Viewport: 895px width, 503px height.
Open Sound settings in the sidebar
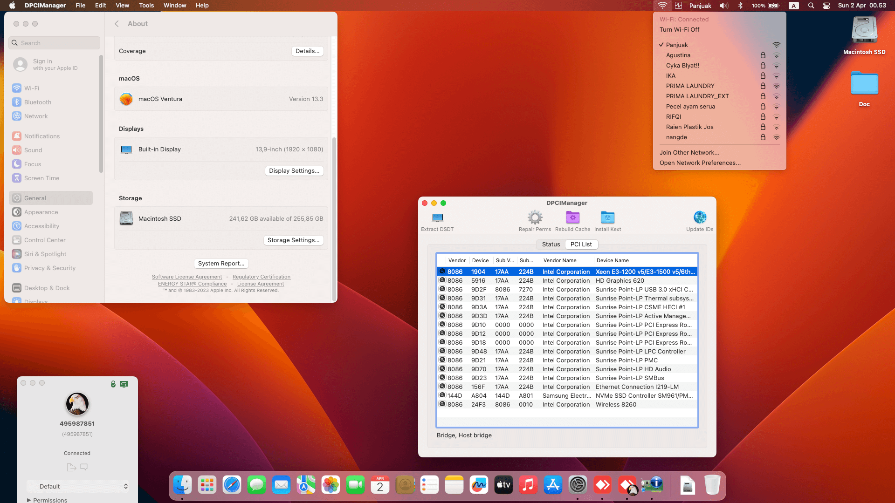click(33, 150)
